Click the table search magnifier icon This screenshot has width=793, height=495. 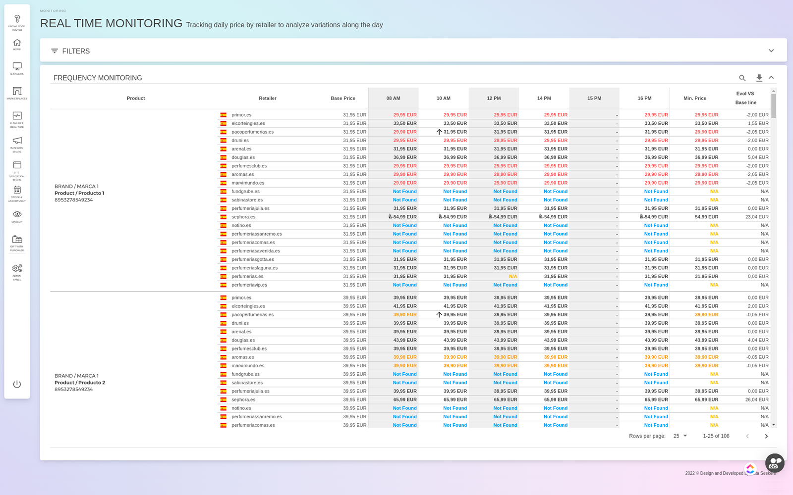[x=742, y=78]
